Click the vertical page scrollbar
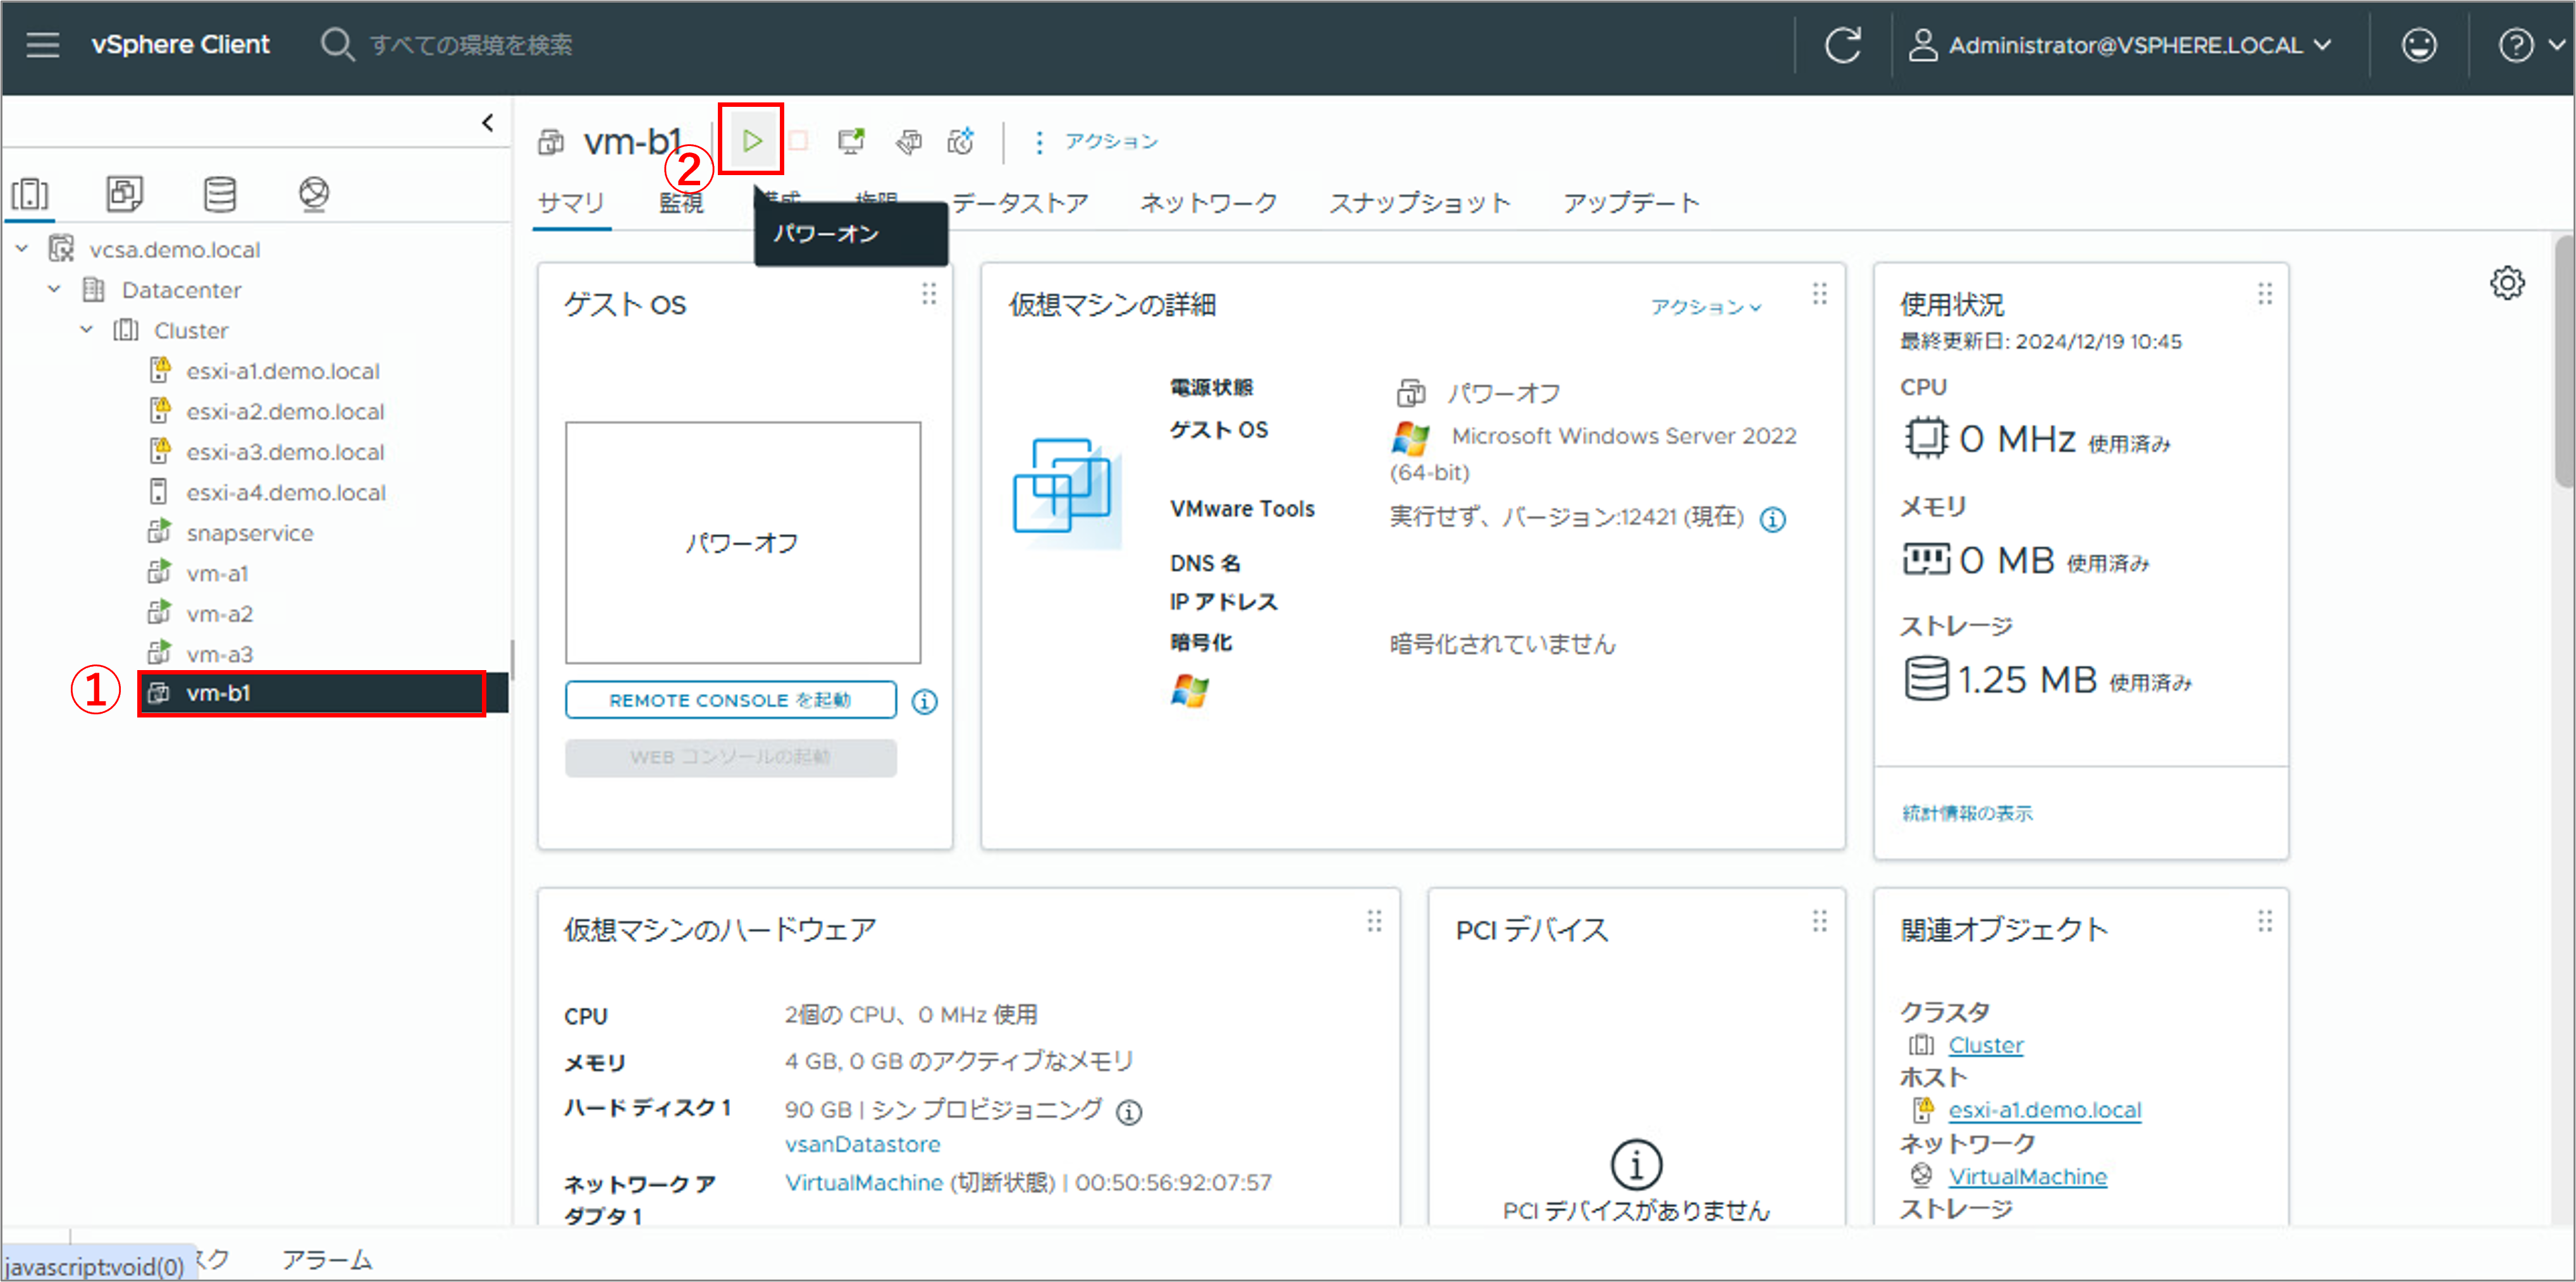The width and height of the screenshot is (2576, 1282). pyautogui.click(x=2564, y=362)
